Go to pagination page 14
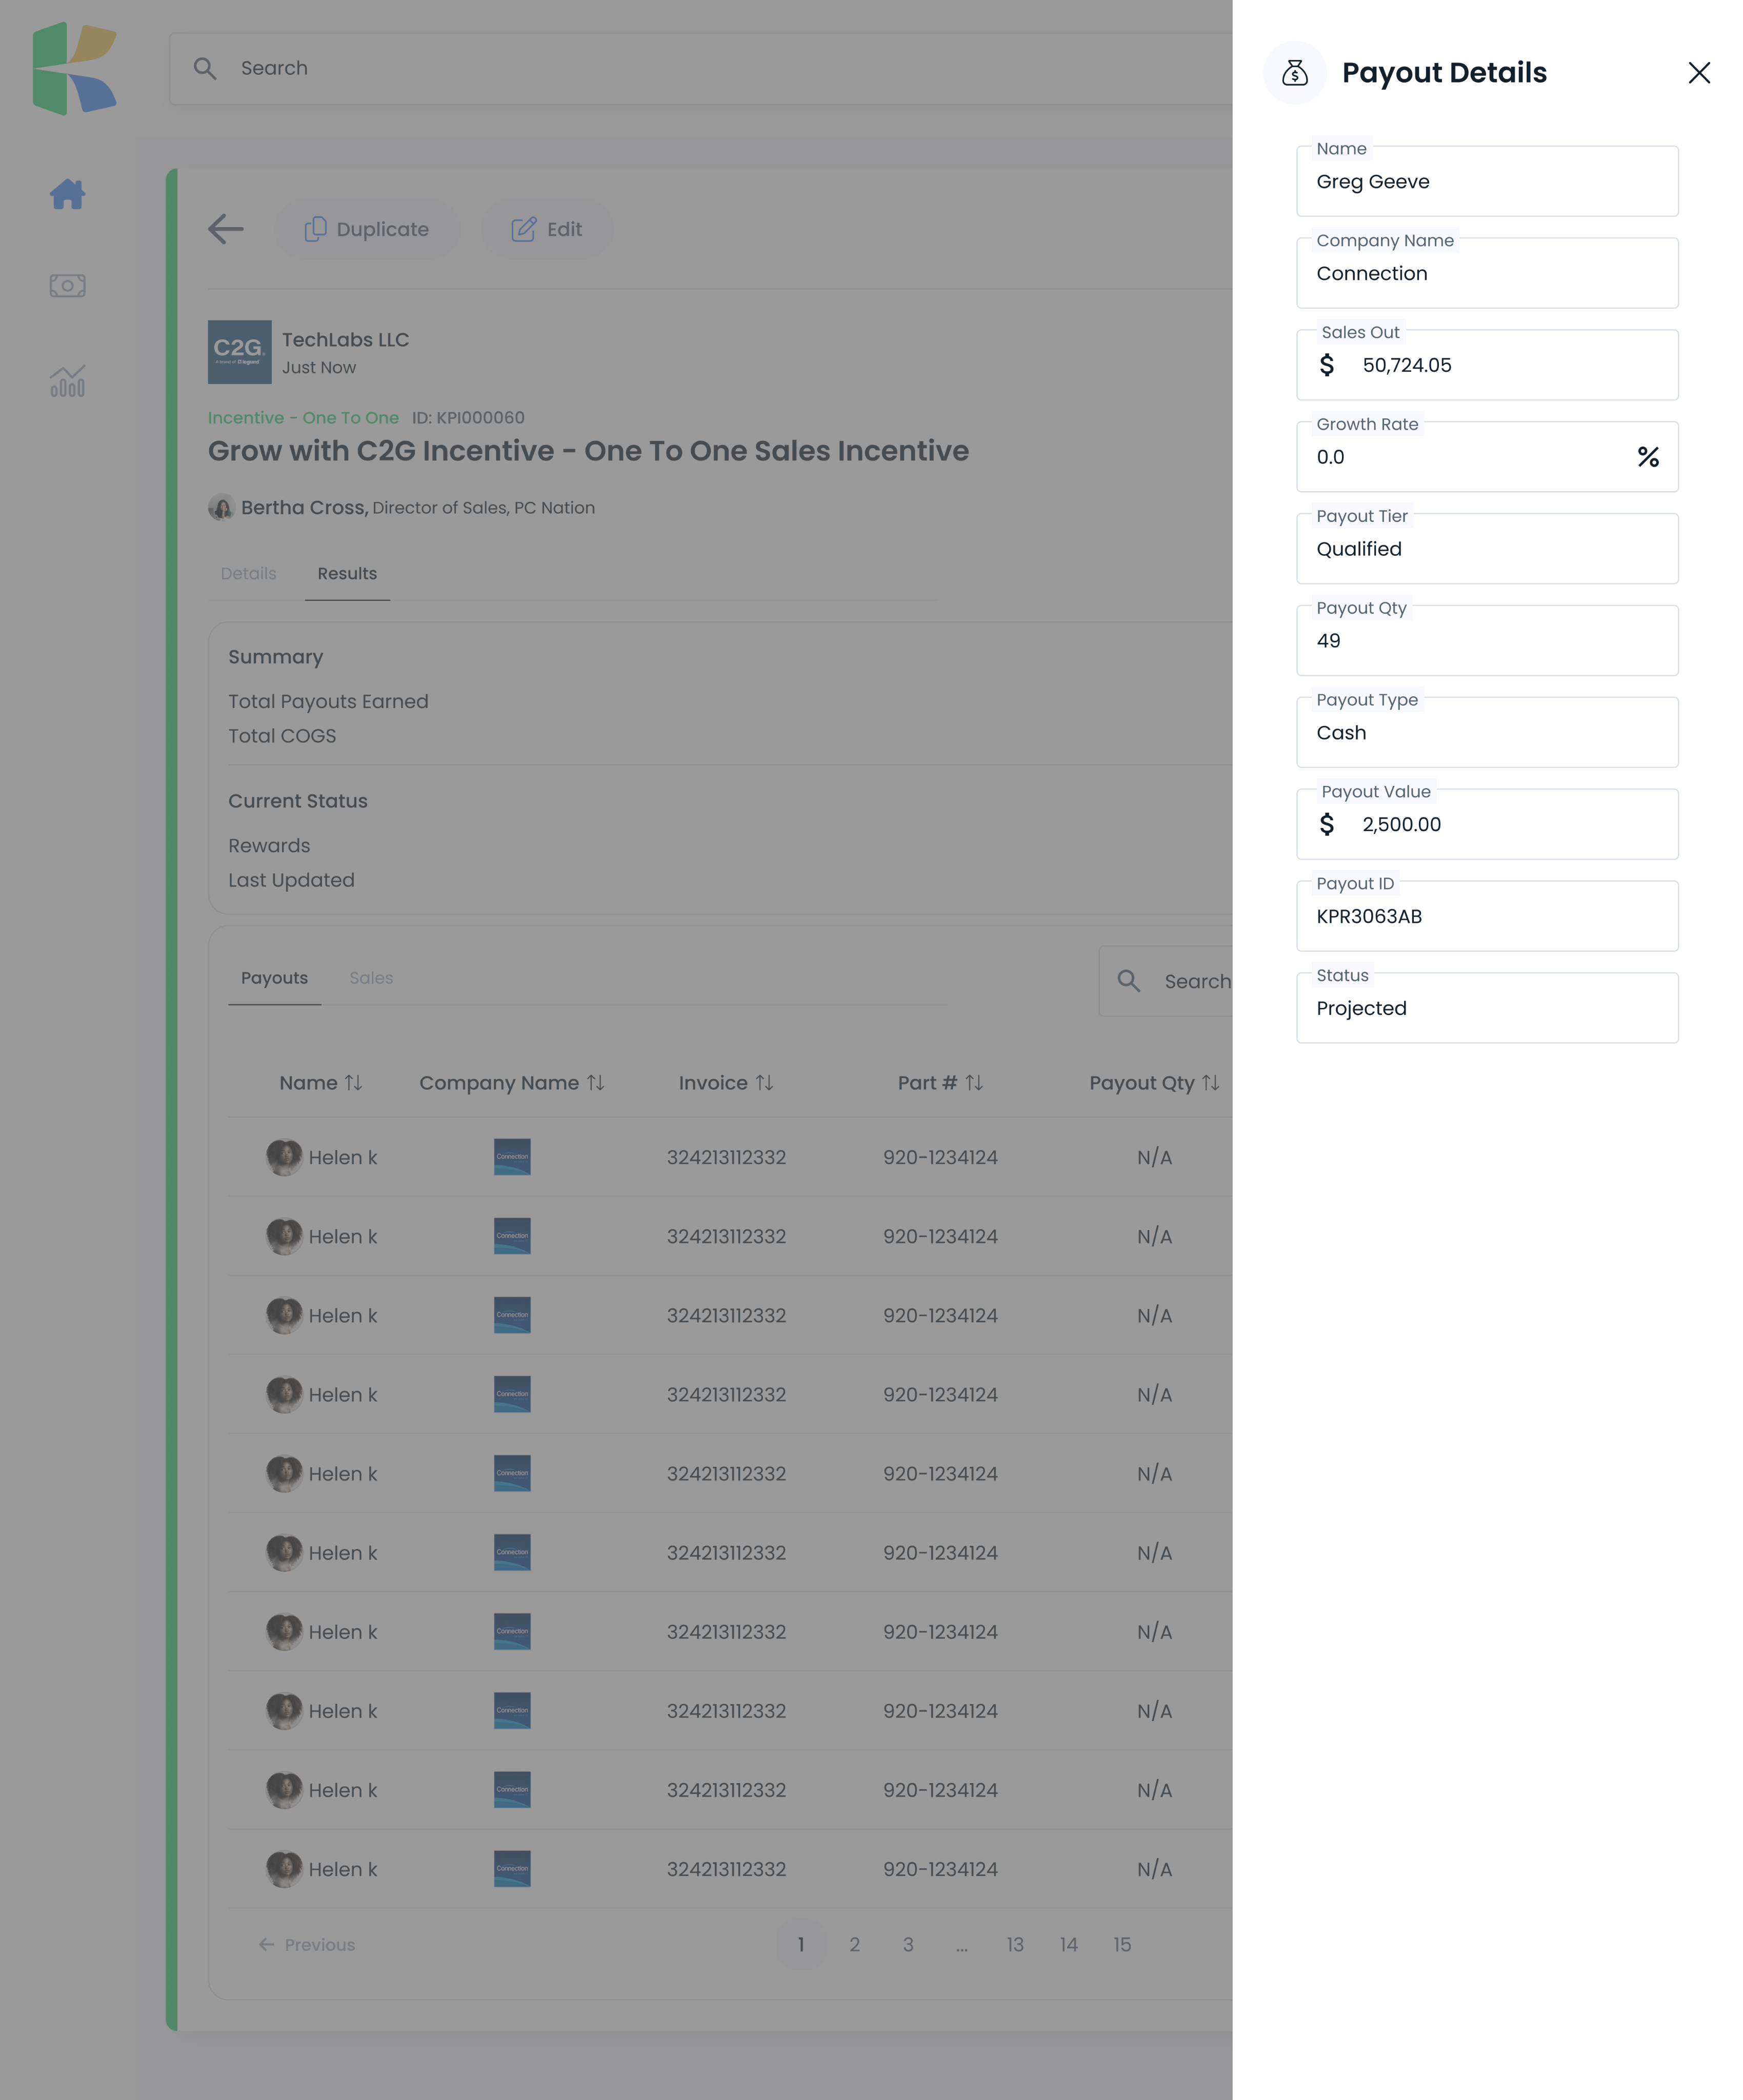 [x=1069, y=1944]
